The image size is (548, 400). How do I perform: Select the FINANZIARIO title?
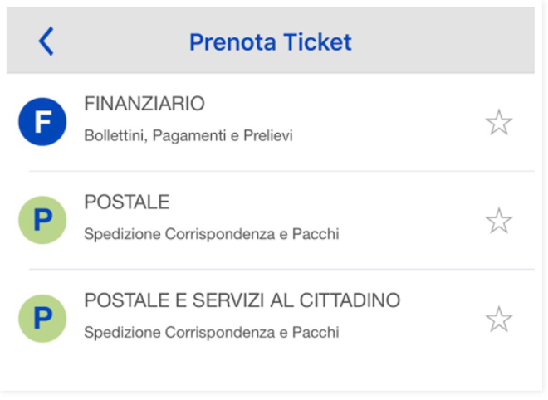coord(144,105)
